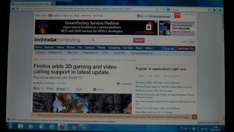
Task: Click the techradar.computing site search field
Action: click(110, 40)
